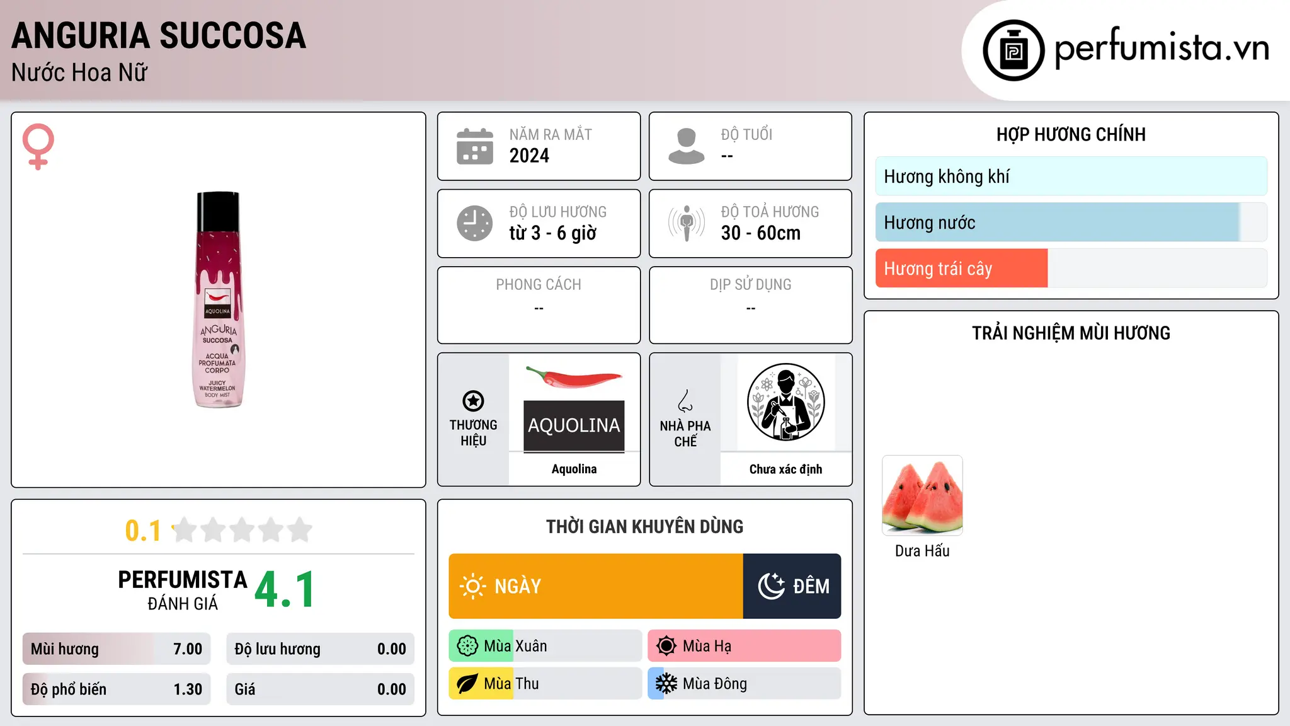1290x726 pixels.
Task: Click the Độ toả hương label
Action: 770,212
